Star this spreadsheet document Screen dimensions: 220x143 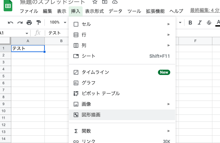click(x=95, y=2)
